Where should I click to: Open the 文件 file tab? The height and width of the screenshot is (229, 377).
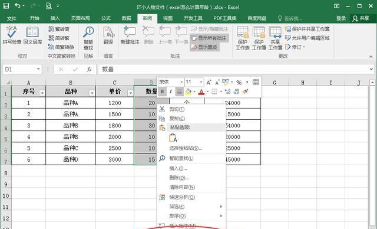(12, 18)
